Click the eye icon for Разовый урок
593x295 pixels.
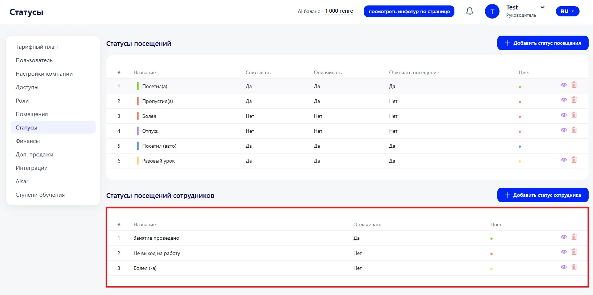[x=564, y=160]
